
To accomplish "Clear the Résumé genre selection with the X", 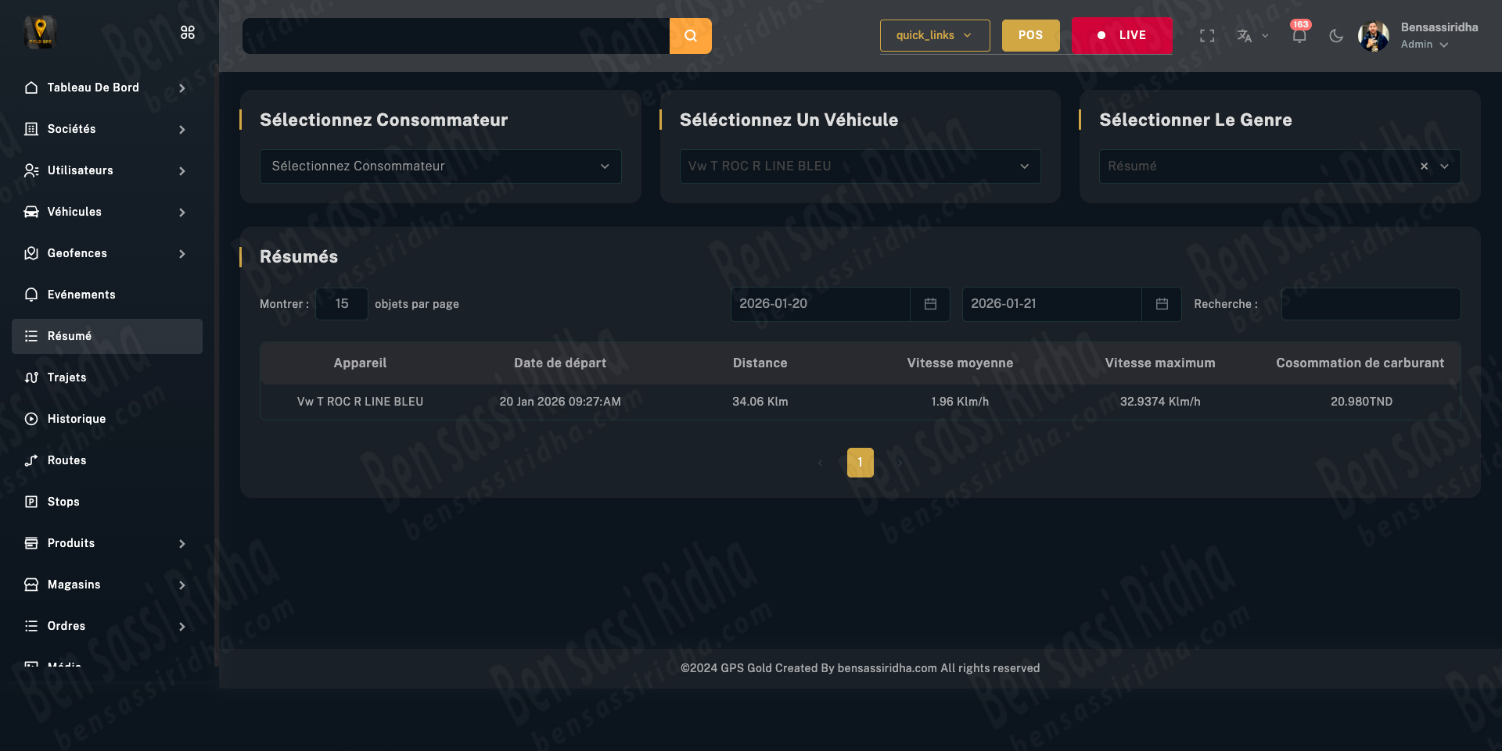I will 1424,166.
